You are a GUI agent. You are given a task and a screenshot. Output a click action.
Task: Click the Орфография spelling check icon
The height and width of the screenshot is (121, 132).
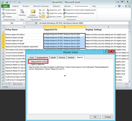(x=4, y=10)
